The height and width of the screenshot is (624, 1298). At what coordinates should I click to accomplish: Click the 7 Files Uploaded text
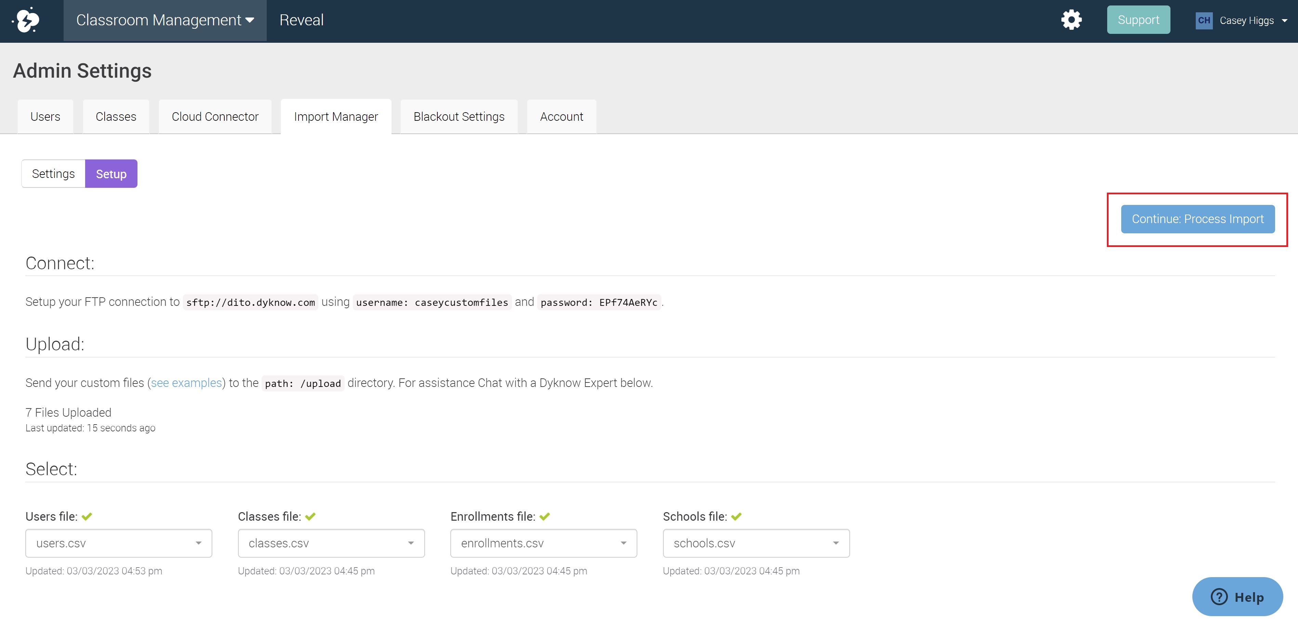click(68, 413)
